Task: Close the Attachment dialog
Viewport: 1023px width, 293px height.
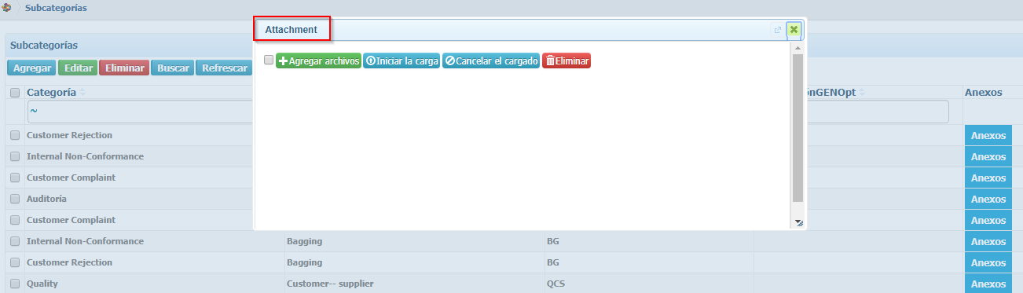Action: (x=794, y=29)
